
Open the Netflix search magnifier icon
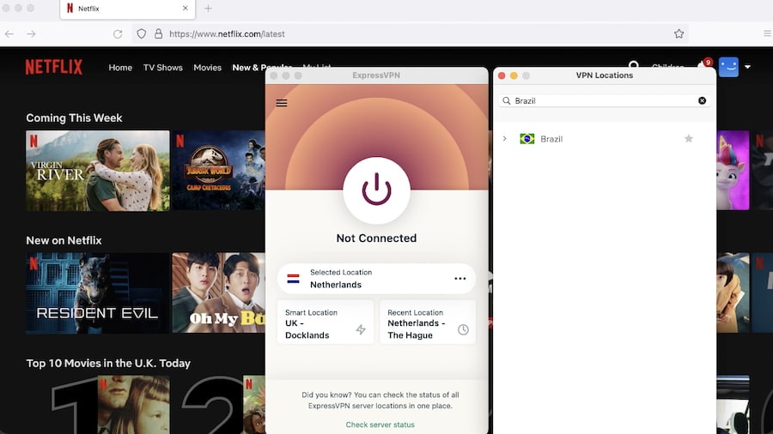click(x=634, y=65)
